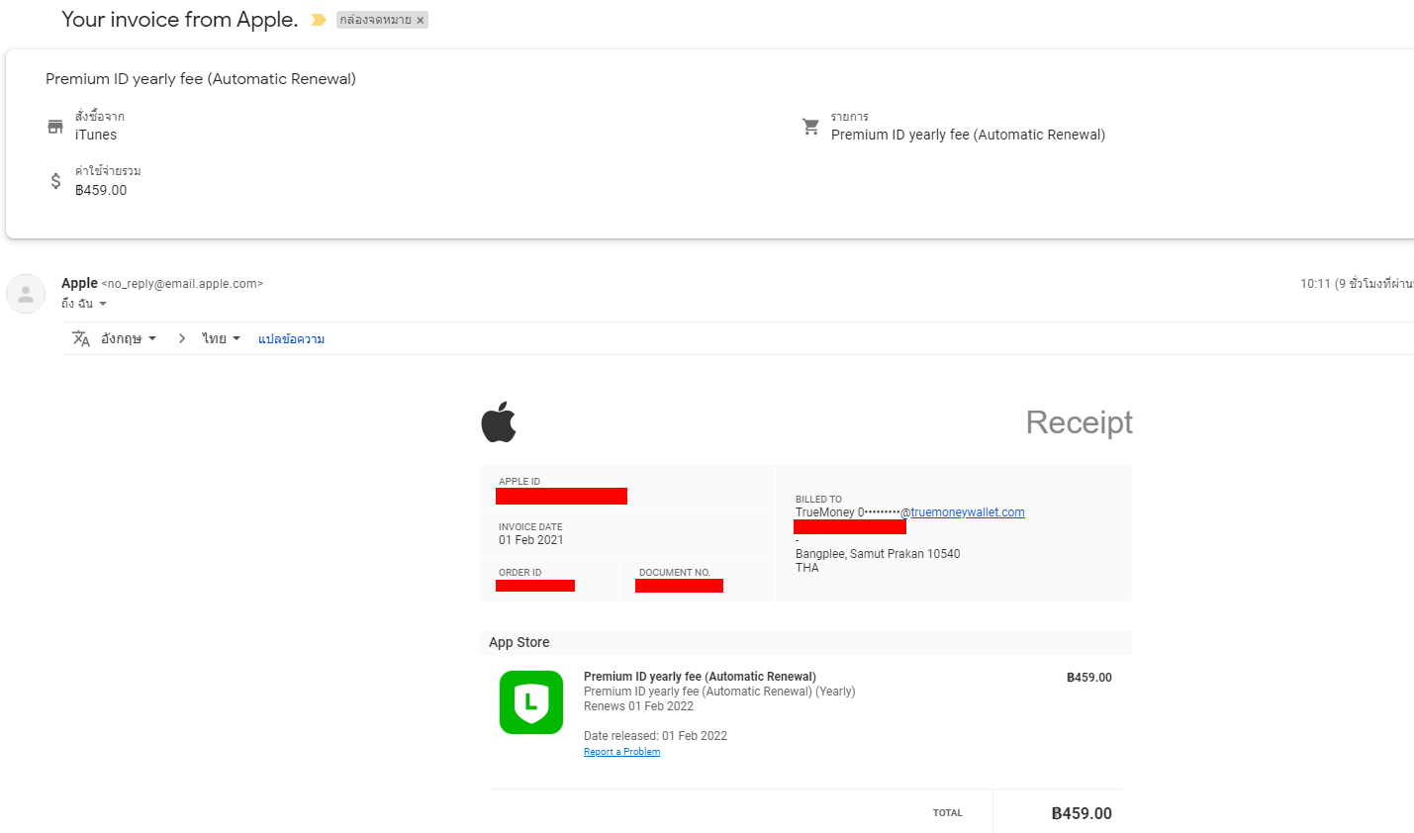Click the green LINE shield app icon
1414x833 pixels.
pyautogui.click(x=531, y=702)
